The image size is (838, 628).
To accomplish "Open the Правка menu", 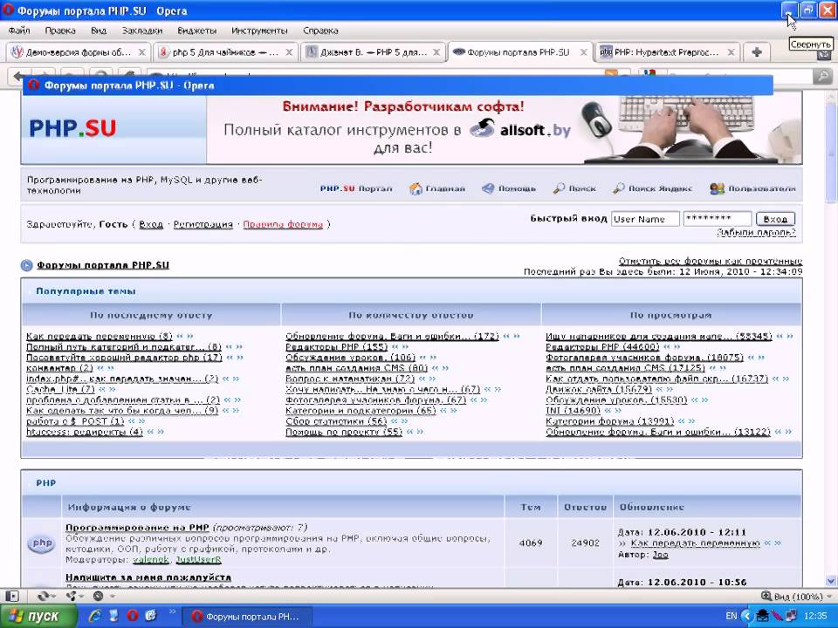I will click(x=60, y=31).
